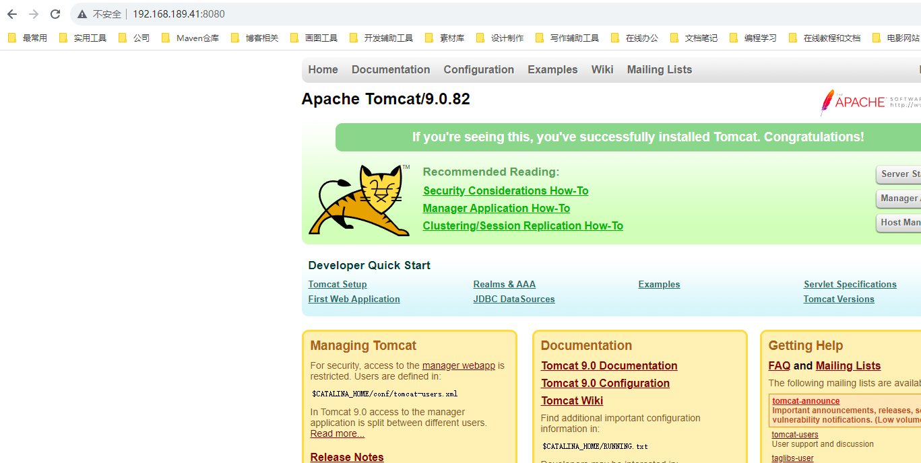The width and height of the screenshot is (921, 463).
Task: Open the FAQ link under Getting Help
Action: click(779, 365)
